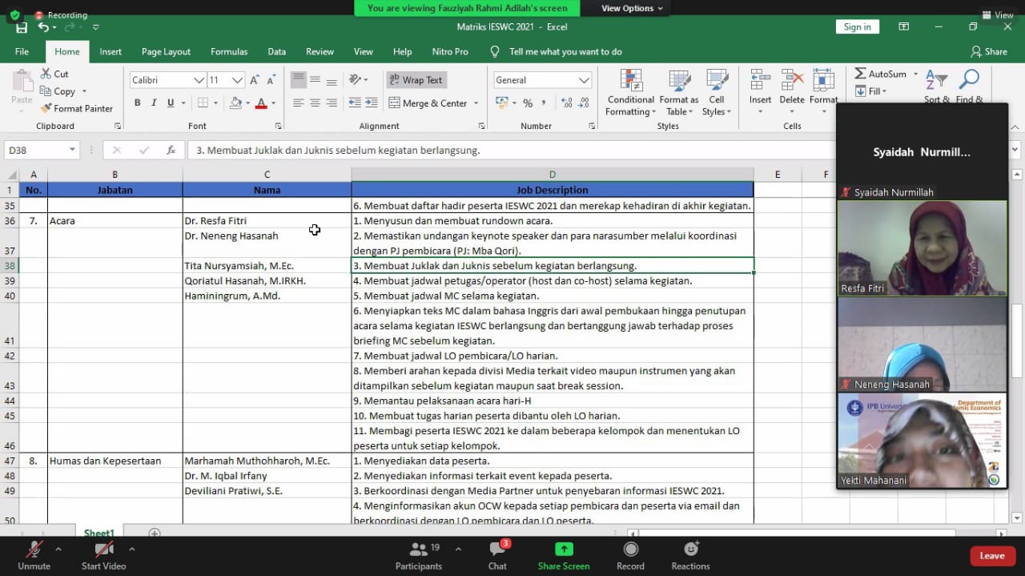Open the font name dropdown showing Calibri
The width and height of the screenshot is (1025, 576).
199,80
